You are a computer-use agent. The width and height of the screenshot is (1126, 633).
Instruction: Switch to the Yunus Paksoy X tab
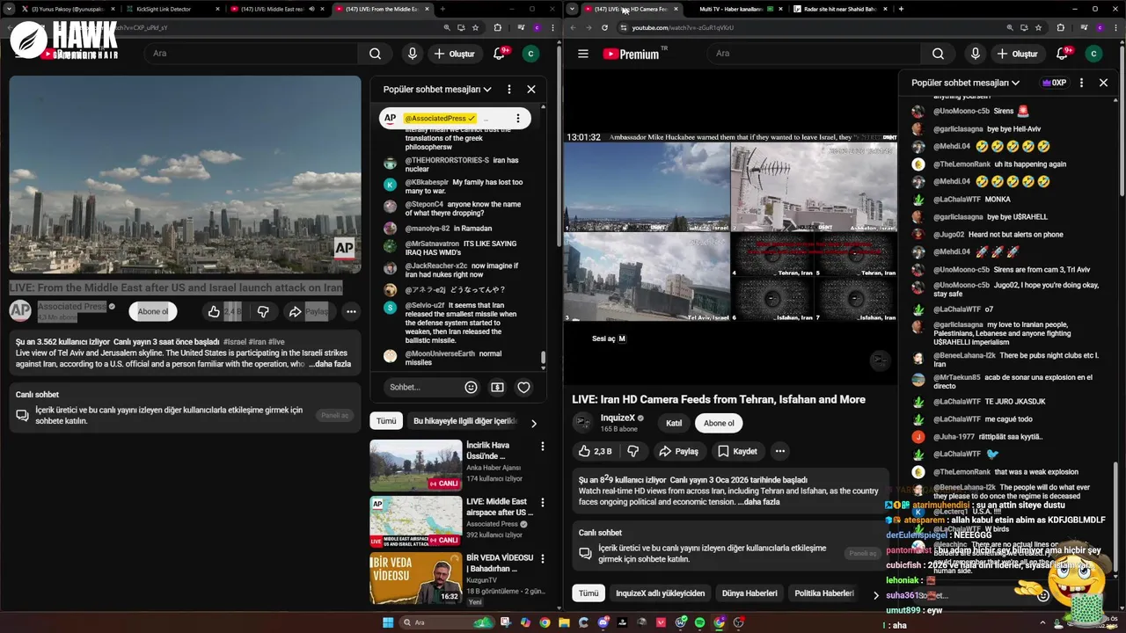[68, 9]
